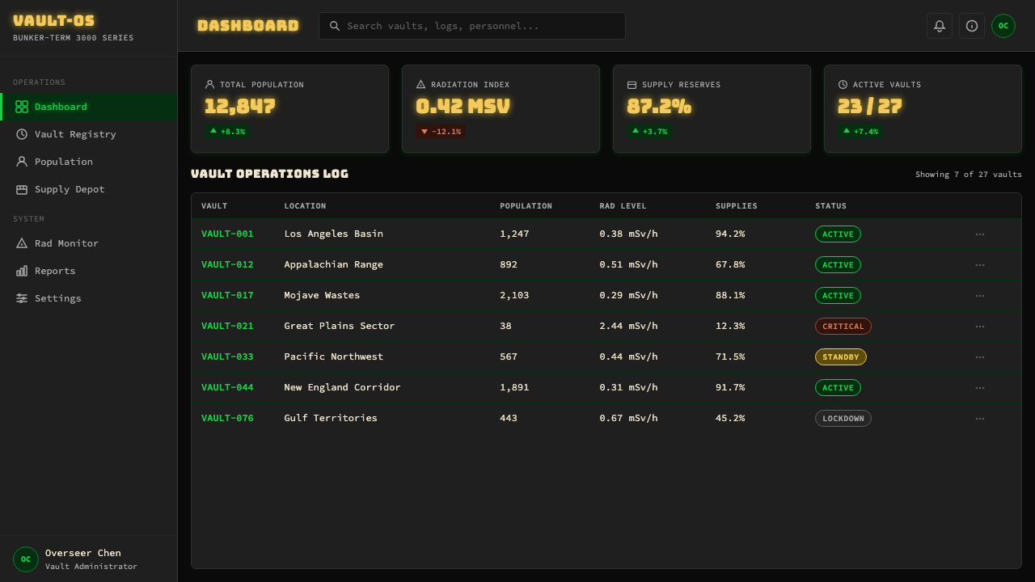Open the VAULT-017 link
Image resolution: width=1035 pixels, height=582 pixels.
point(227,295)
